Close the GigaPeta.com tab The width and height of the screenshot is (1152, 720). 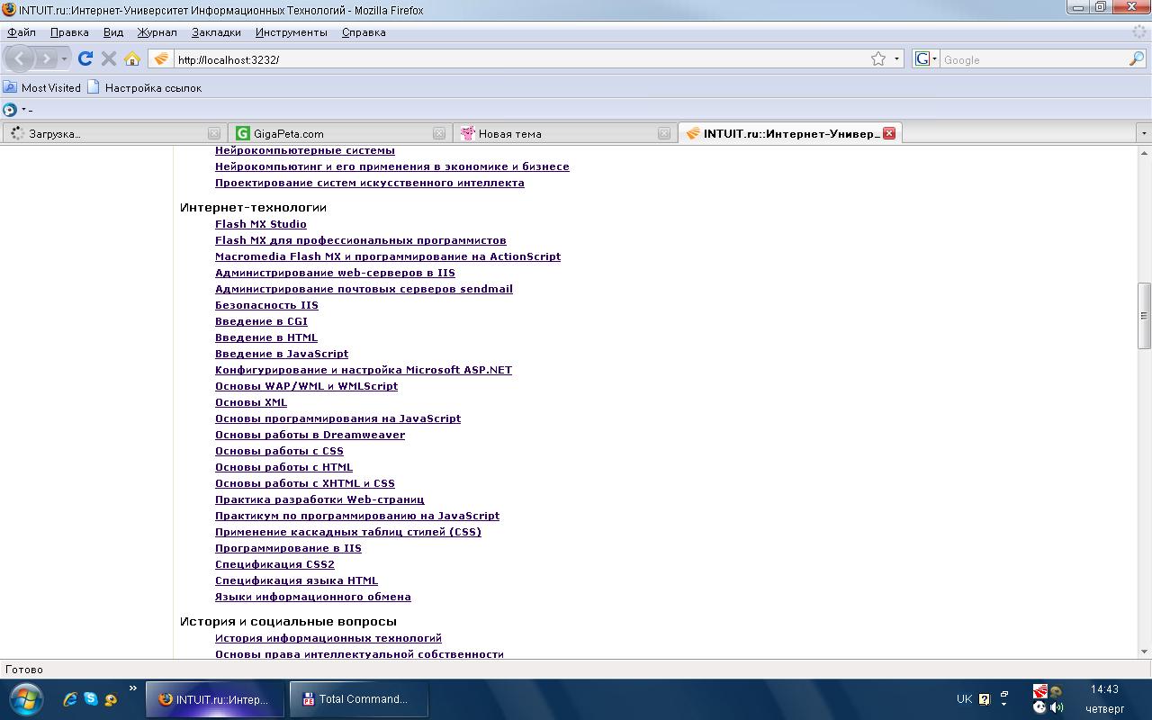click(x=439, y=133)
